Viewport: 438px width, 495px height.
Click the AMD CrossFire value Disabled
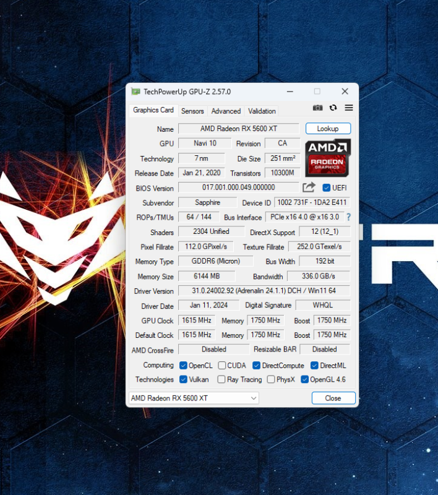coord(214,350)
